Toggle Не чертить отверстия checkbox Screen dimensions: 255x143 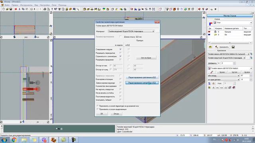point(120,89)
